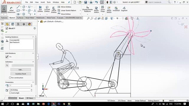Select the Spline sketch tool
Image resolution: width=189 pixels, height=106 pixels.
pos(29,7)
